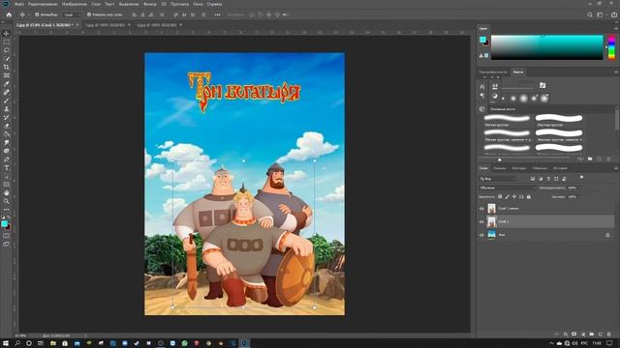
Task: Select the Жесткая круглая brush preset
Action: click(x=559, y=120)
